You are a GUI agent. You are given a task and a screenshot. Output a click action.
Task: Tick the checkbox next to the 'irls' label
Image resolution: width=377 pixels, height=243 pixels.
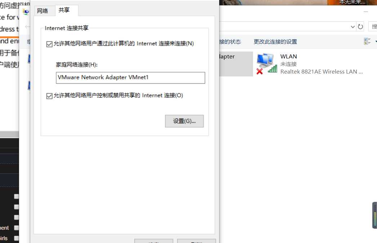coord(16,238)
